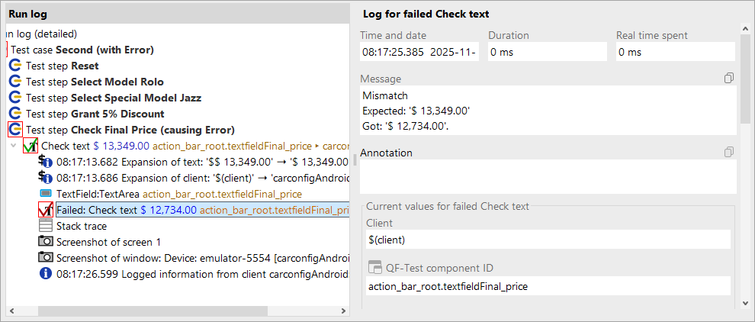
Task: Click camera icon for Screenshot of screen 1
Action: pos(46,242)
